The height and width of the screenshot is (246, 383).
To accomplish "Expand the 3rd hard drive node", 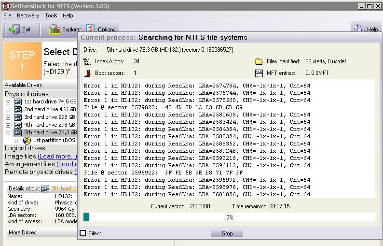I will pos(8,117).
